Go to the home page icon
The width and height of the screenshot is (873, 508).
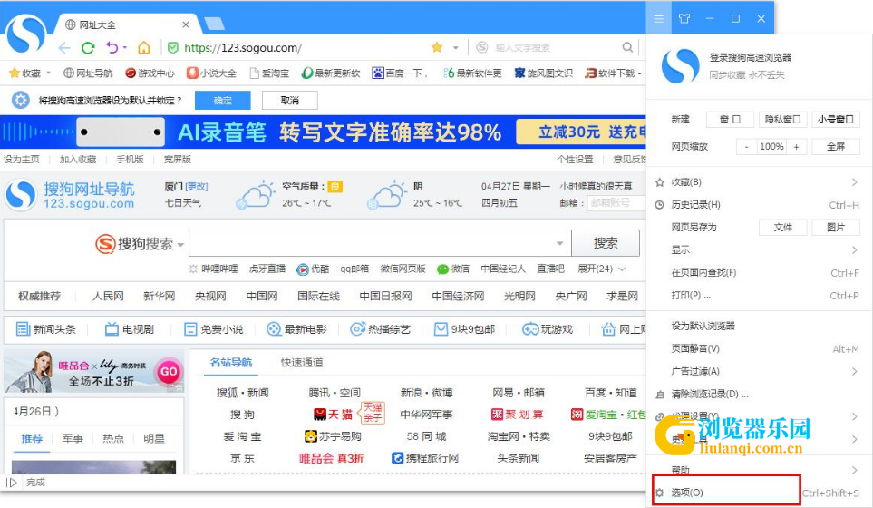click(x=143, y=47)
